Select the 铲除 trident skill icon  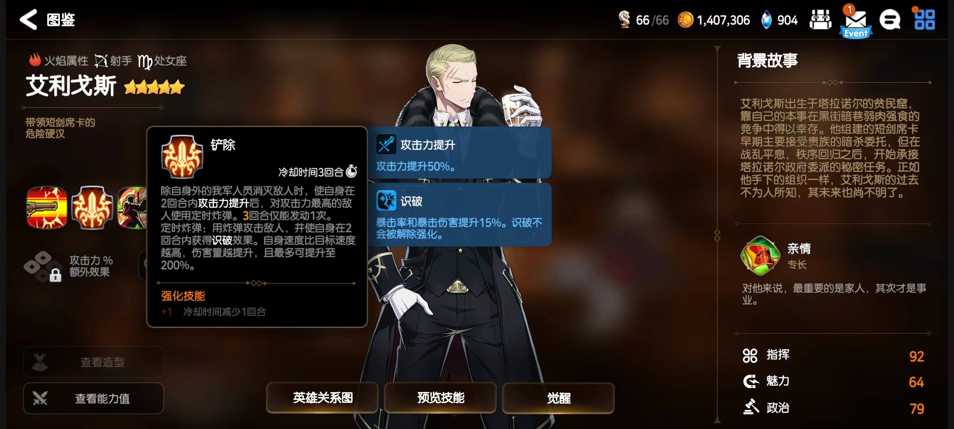[x=92, y=207]
